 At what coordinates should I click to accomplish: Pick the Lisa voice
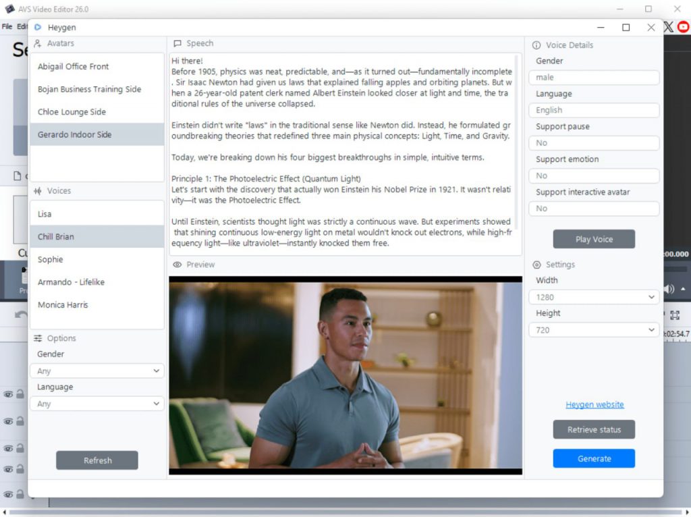[x=97, y=214]
